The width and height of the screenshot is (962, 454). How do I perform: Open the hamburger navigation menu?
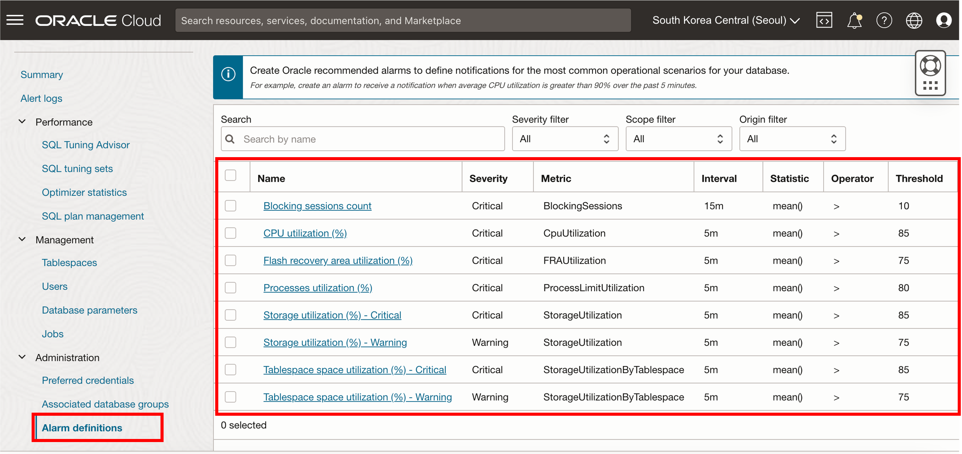point(15,20)
